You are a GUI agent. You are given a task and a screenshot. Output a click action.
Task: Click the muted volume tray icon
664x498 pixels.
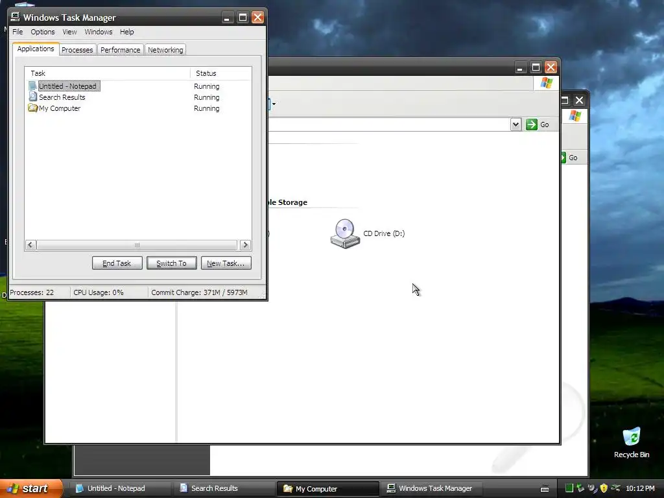tap(592, 488)
